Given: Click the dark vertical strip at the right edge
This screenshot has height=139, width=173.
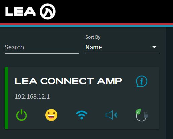Looking at the screenshot, I should tap(169, 83).
